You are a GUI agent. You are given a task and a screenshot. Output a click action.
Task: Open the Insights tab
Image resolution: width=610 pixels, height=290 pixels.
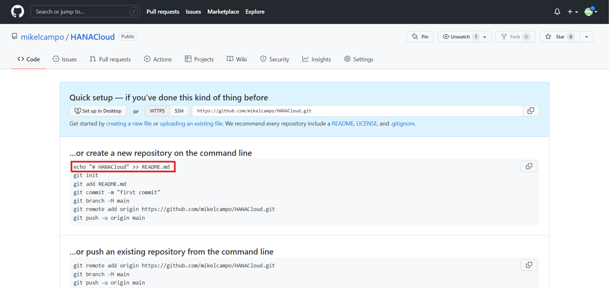click(316, 60)
